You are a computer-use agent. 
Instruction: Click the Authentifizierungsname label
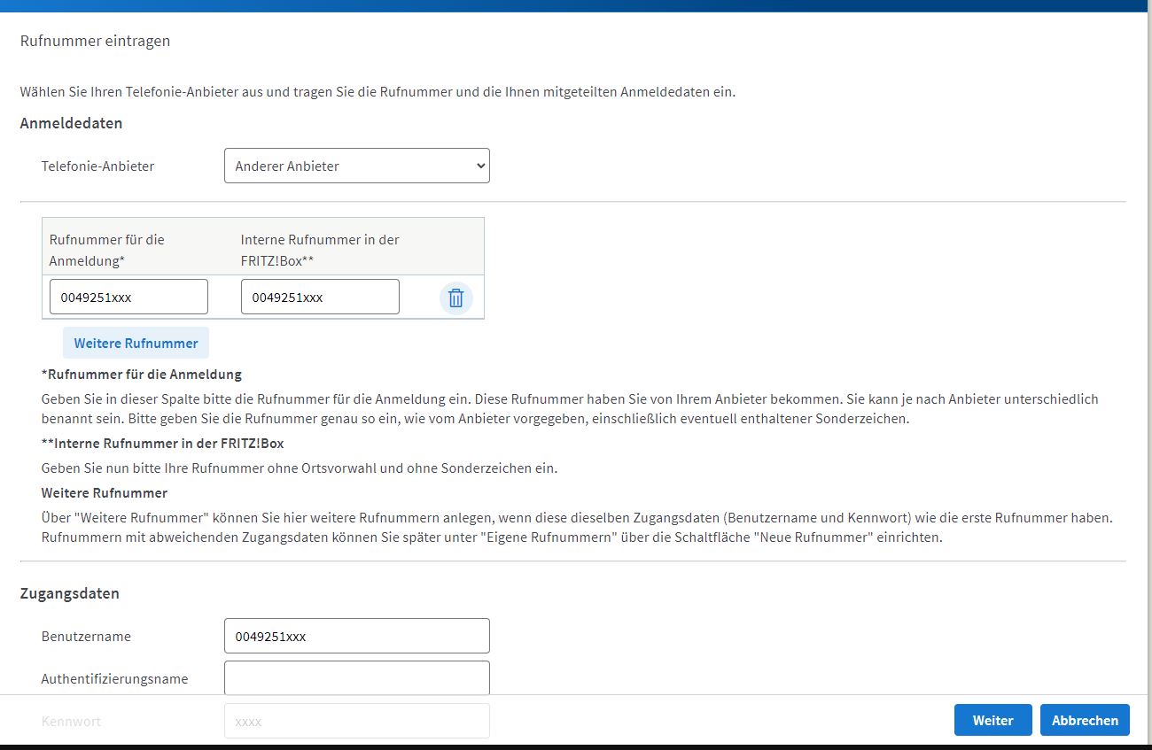[114, 678]
